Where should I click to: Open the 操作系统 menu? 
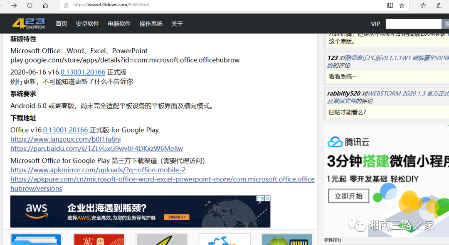tap(151, 24)
